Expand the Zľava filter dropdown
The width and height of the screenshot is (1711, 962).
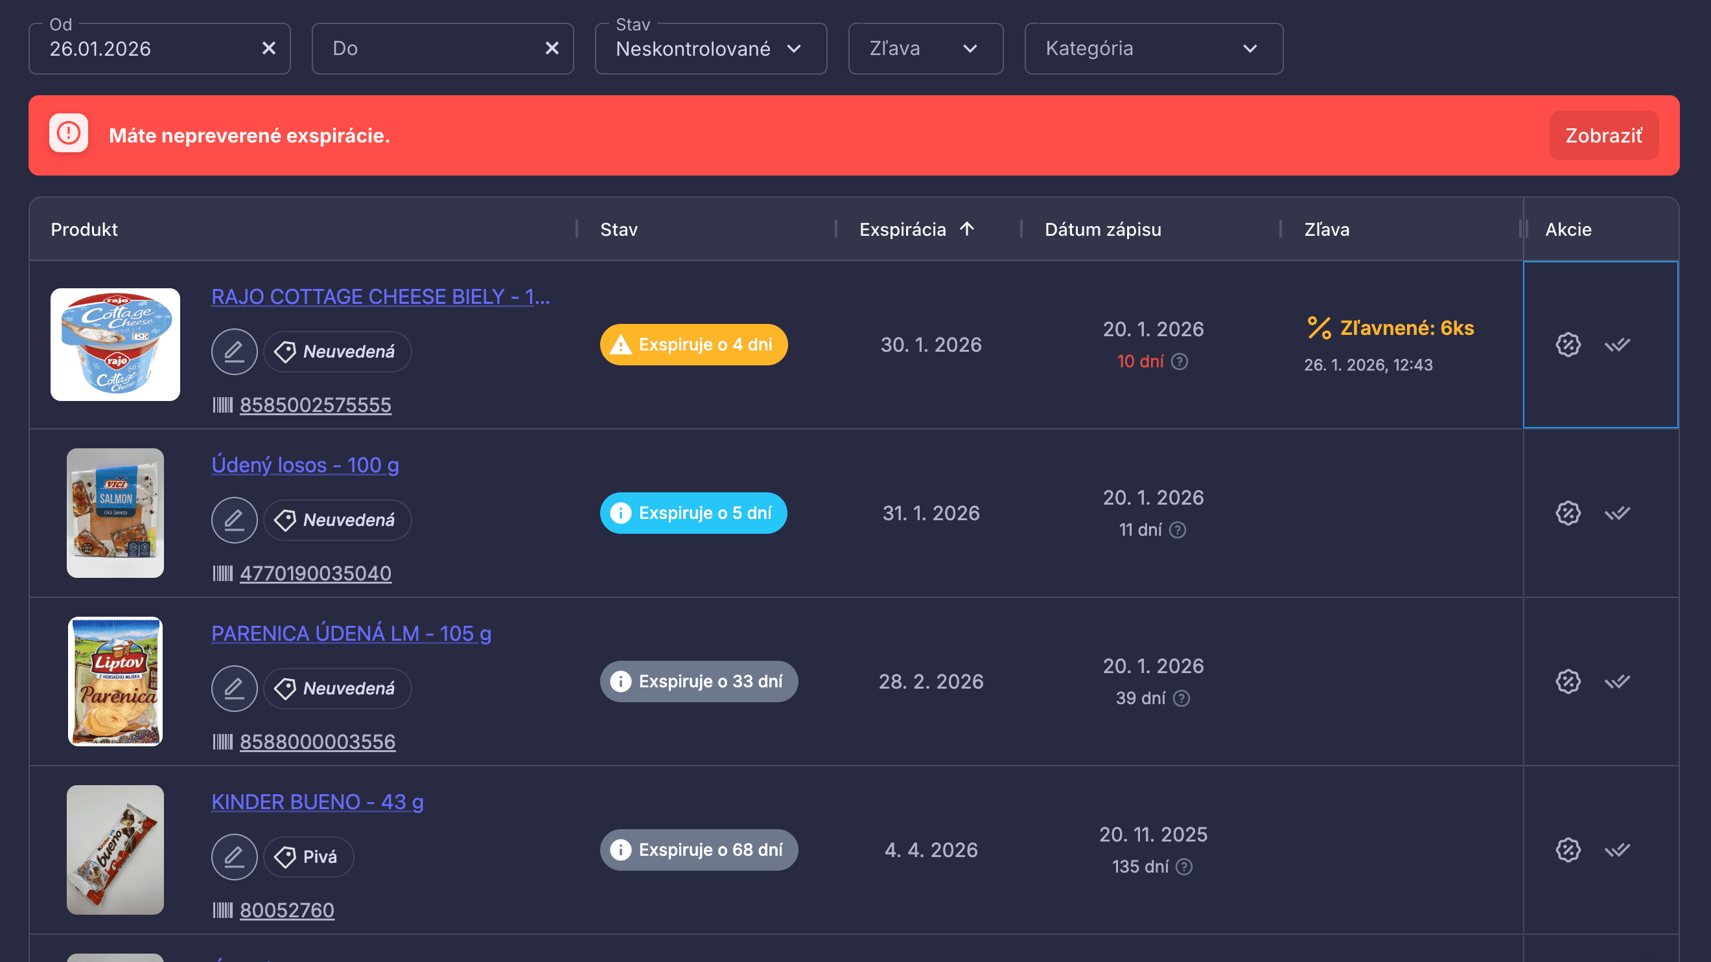925,49
